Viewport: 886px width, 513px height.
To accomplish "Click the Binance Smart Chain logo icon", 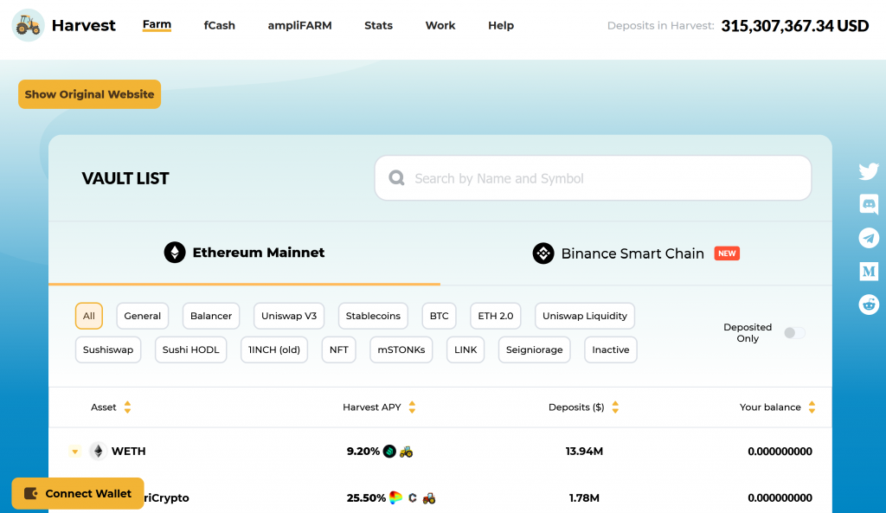I will point(543,253).
